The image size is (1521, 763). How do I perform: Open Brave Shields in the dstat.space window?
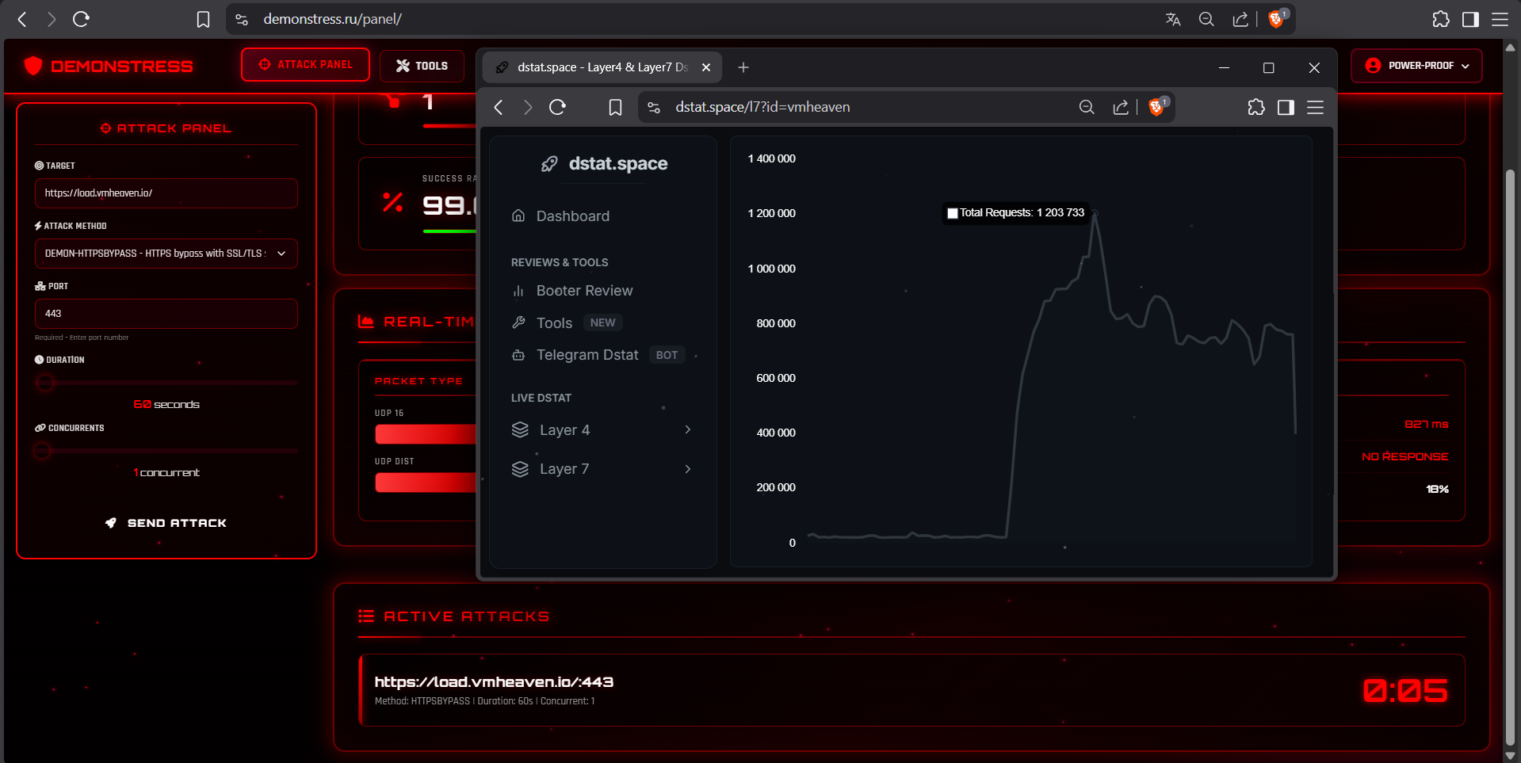coord(1156,107)
